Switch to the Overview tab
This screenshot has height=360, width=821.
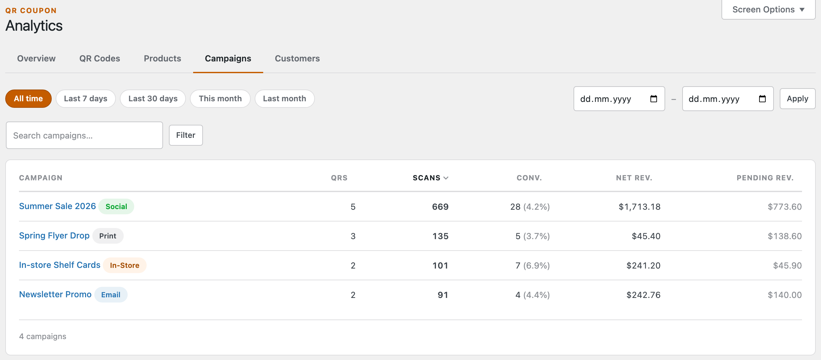(36, 58)
